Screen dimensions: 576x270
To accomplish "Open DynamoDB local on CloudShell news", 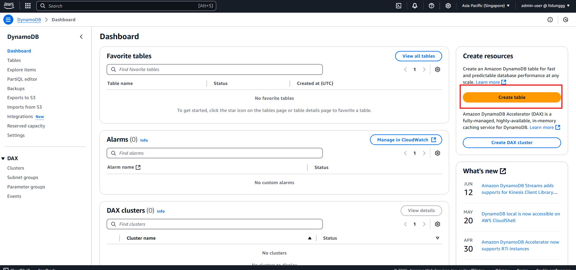I will (x=521, y=217).
